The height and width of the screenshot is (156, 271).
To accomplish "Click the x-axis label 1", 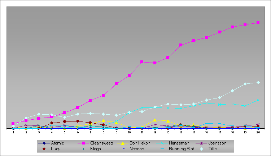I will (13, 132).
